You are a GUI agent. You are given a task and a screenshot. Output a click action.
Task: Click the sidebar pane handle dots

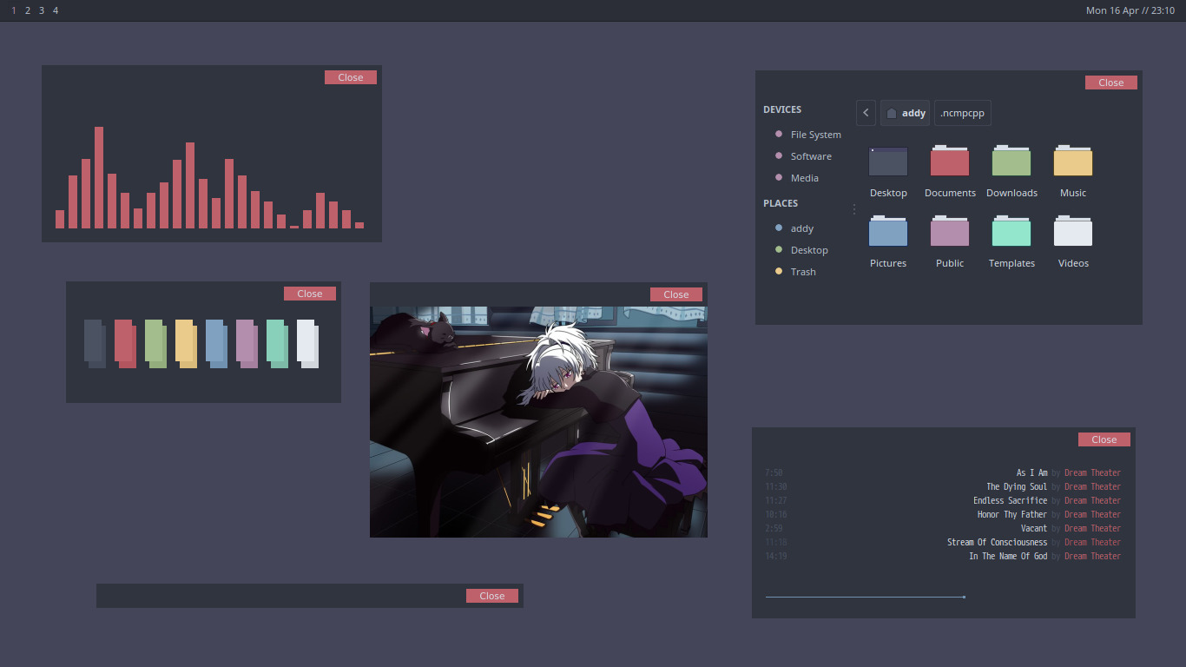point(854,209)
